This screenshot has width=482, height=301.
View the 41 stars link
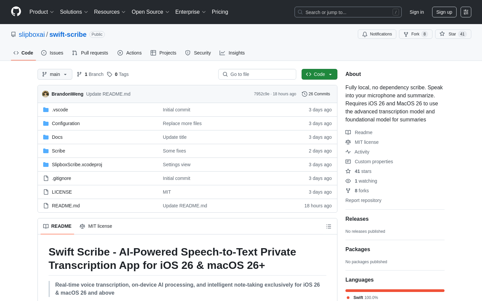pyautogui.click(x=358, y=171)
